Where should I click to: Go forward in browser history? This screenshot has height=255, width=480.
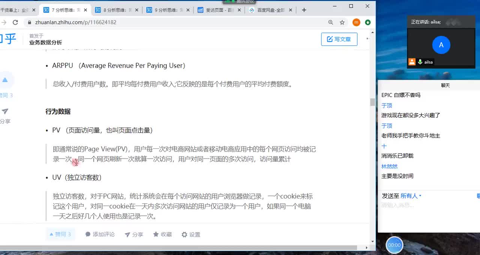(x=4, y=22)
